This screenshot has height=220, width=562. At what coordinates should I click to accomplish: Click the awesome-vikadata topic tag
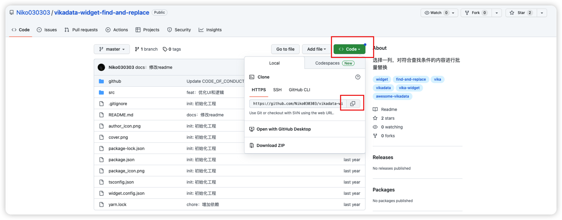point(392,96)
